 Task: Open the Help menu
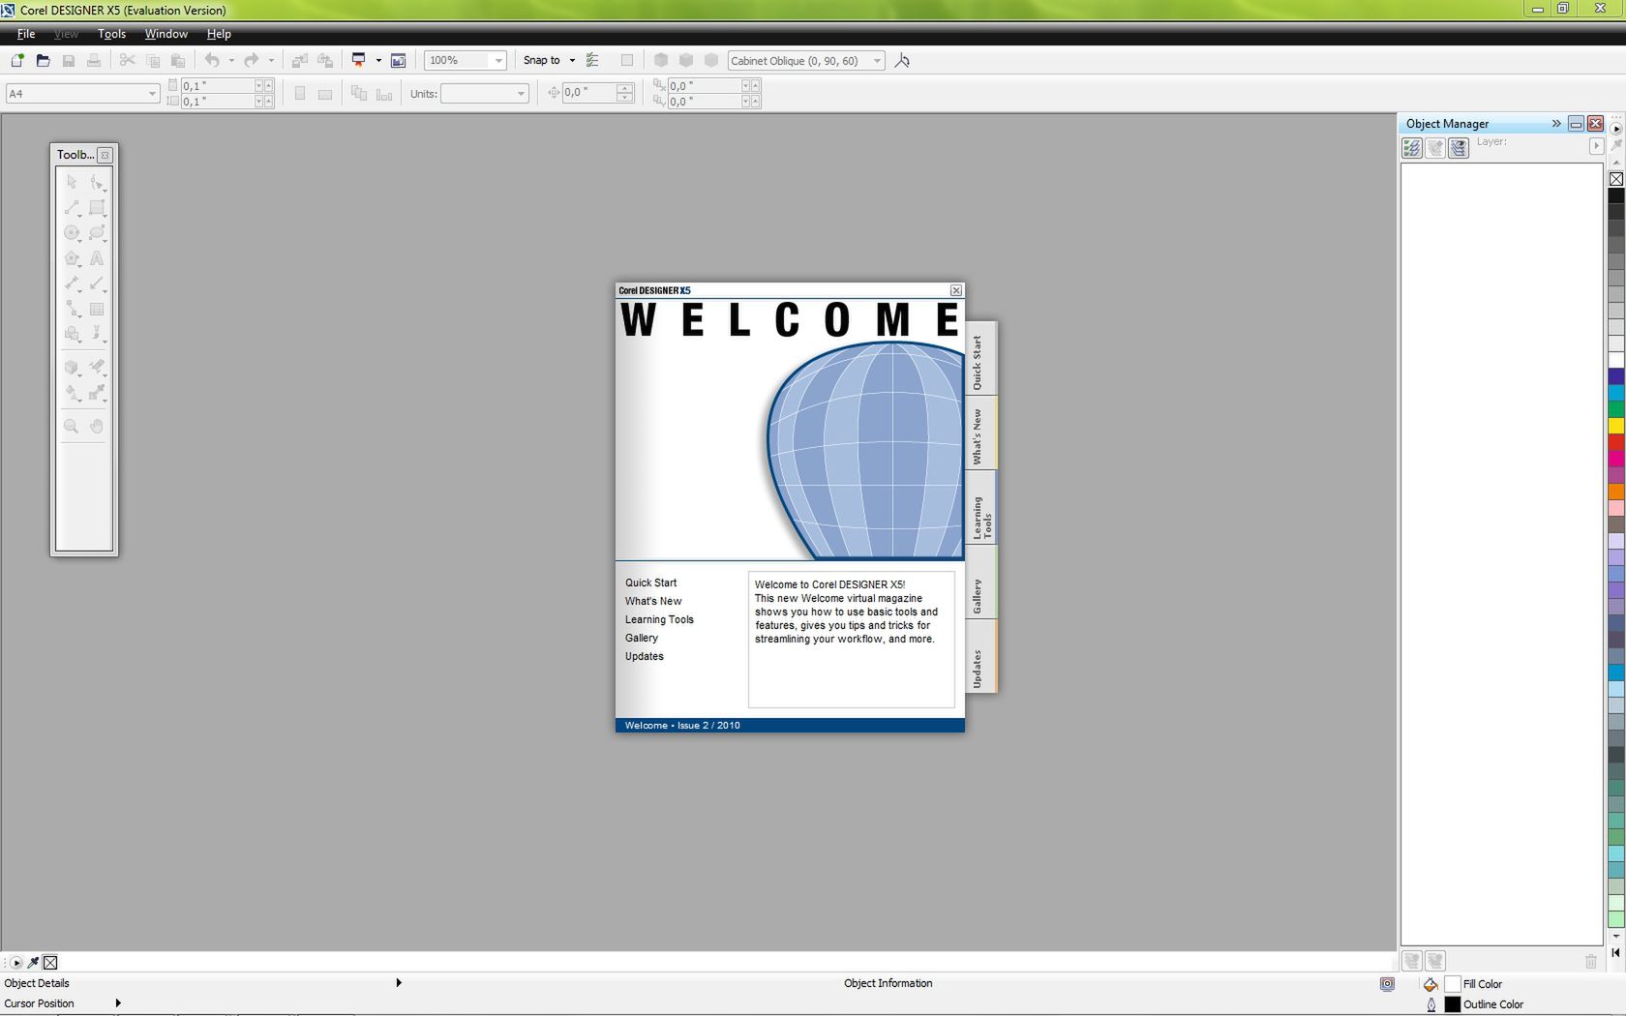click(219, 34)
